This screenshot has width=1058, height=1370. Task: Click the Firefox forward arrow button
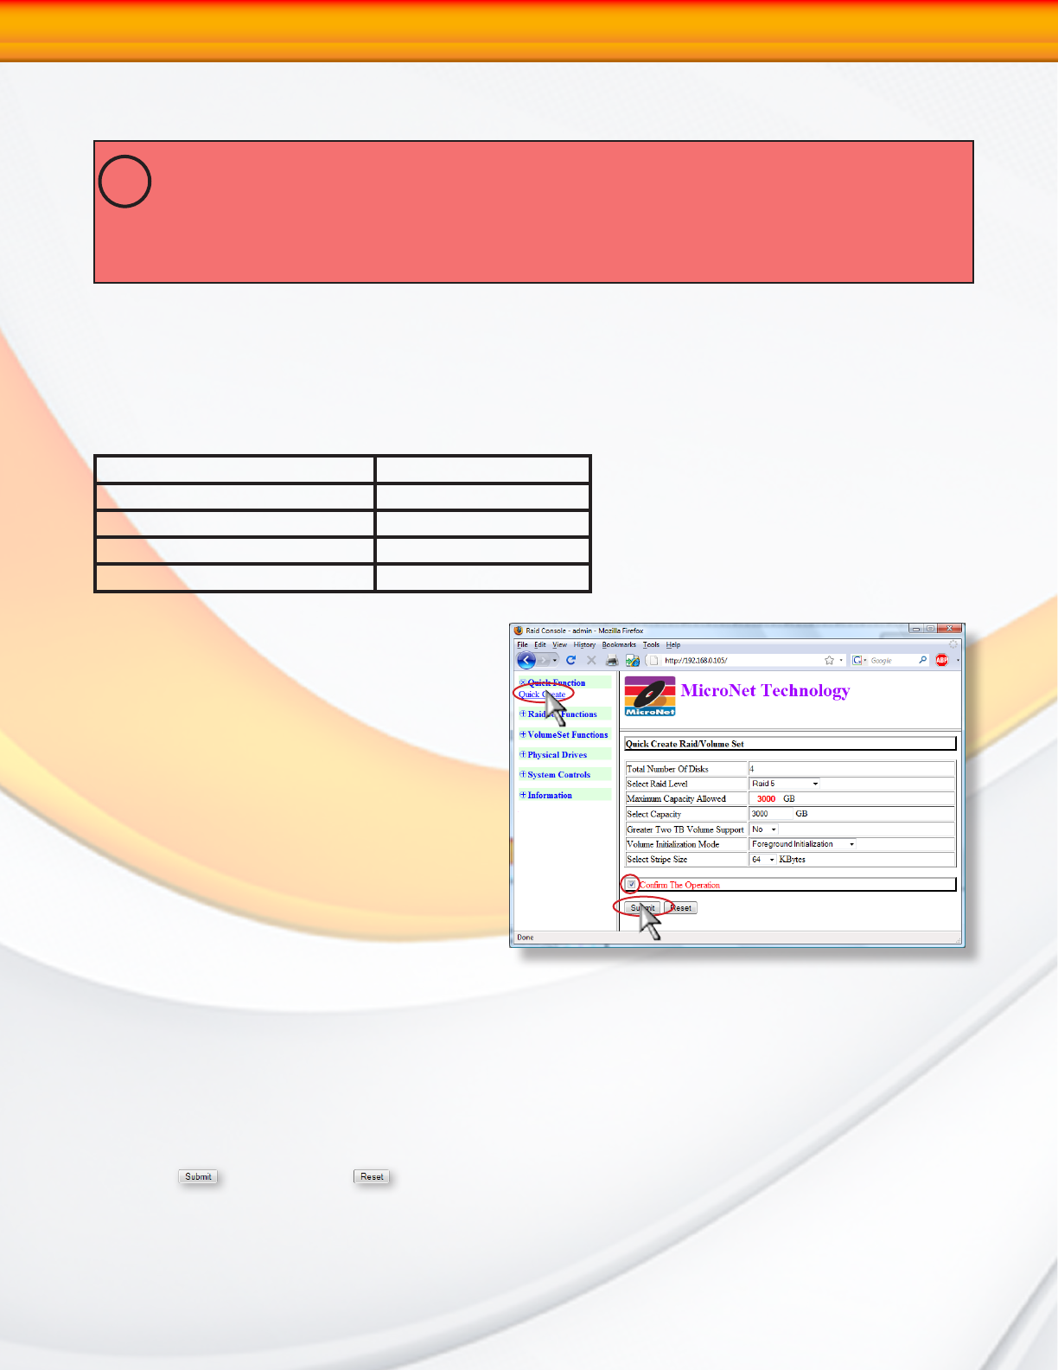point(545,660)
